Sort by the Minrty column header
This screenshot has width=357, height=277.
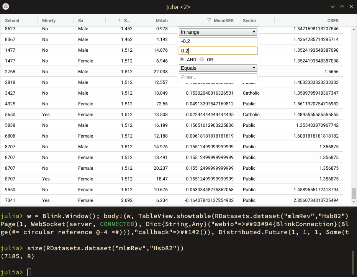49,21
